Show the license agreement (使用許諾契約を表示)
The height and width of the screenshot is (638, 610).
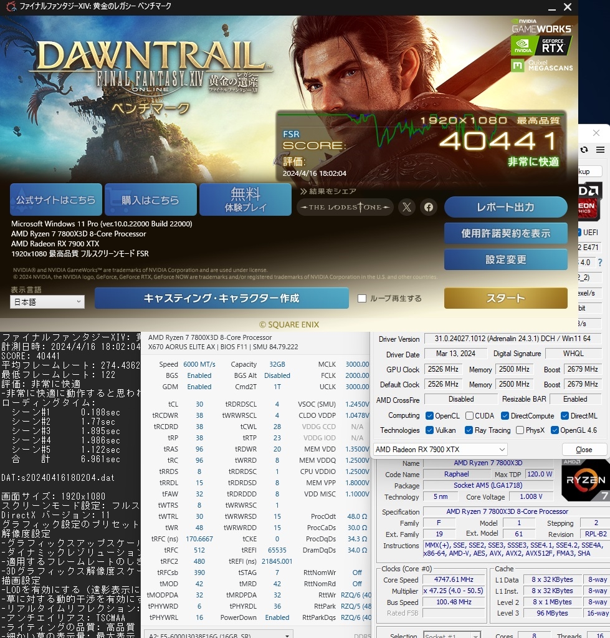pos(505,233)
